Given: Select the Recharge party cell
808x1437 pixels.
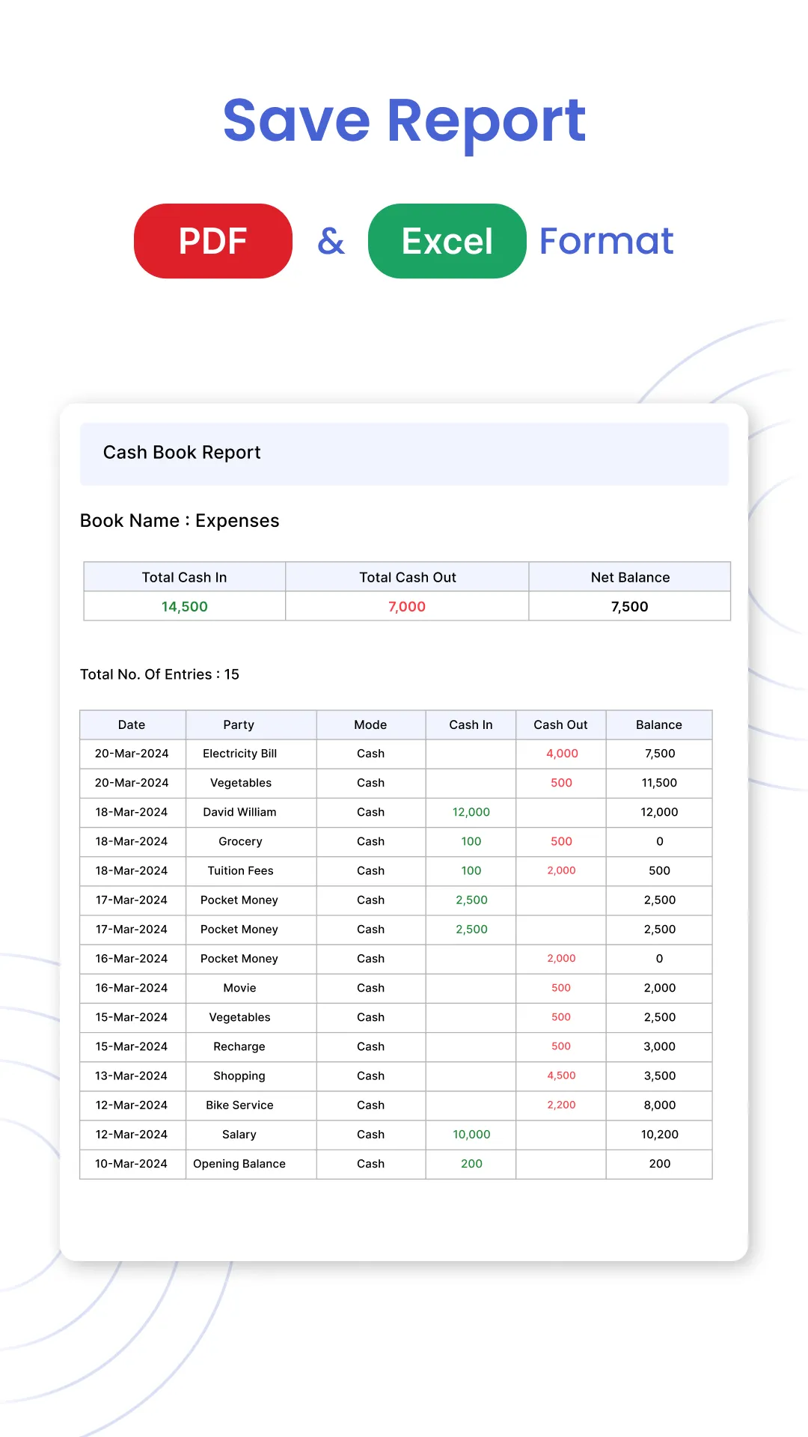Looking at the screenshot, I should coord(251,1046).
